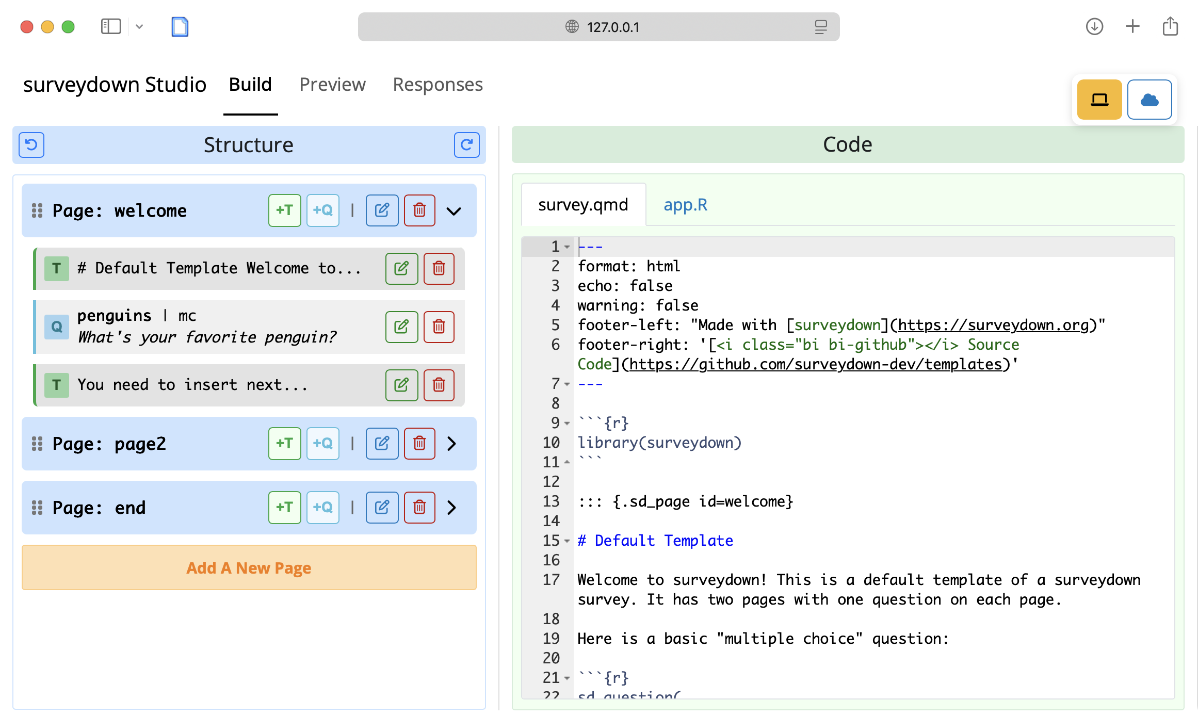Add question to page2 with +Q
The image size is (1198, 716).
[323, 444]
